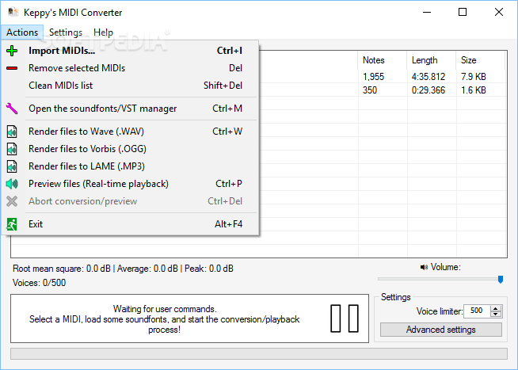Choose Import MIDIs... from the Actions menu
518x370 pixels.
pos(131,51)
